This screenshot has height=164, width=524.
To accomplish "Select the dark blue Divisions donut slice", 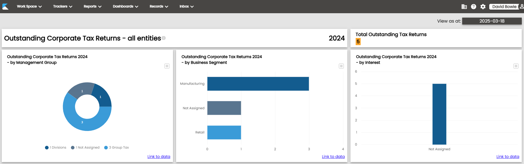I will pyautogui.click(x=101, y=96).
